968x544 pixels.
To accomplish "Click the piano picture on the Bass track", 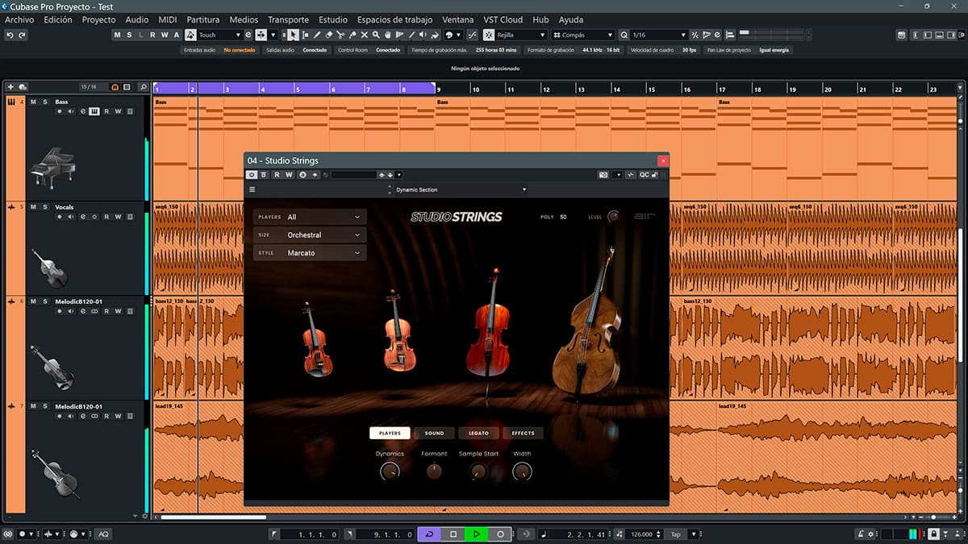I will pos(52,169).
